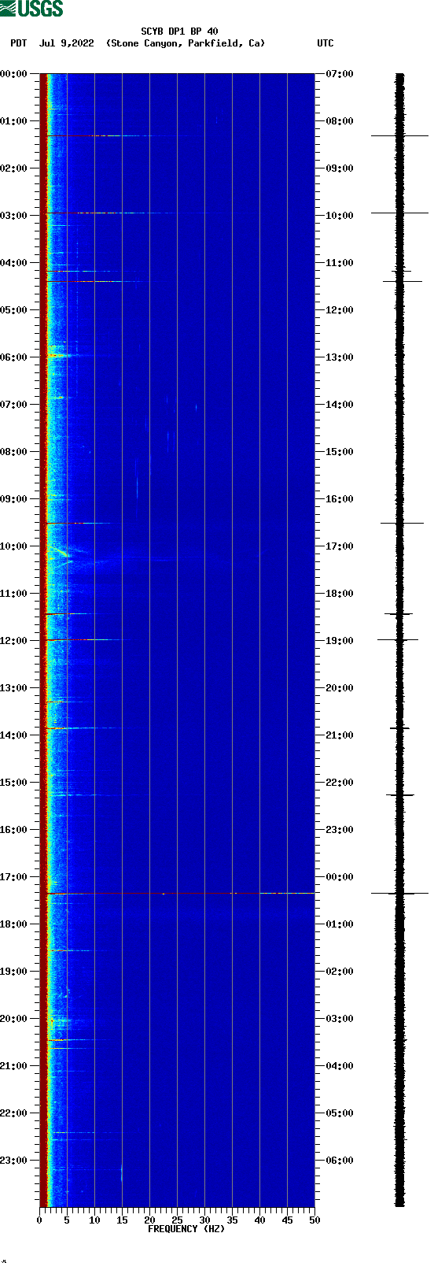Click the USGS logo

pyautogui.click(x=31, y=9)
